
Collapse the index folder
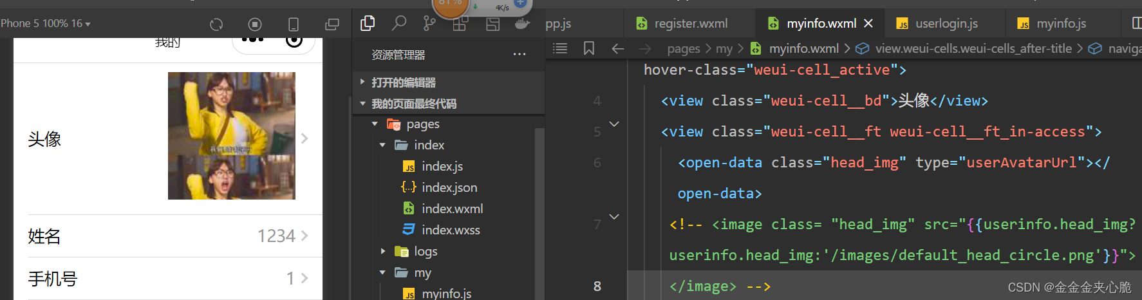[x=383, y=145]
